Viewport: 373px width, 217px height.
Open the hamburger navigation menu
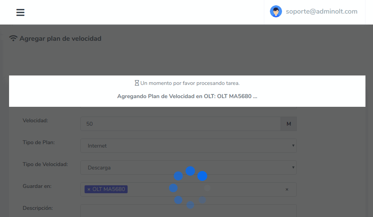point(20,12)
